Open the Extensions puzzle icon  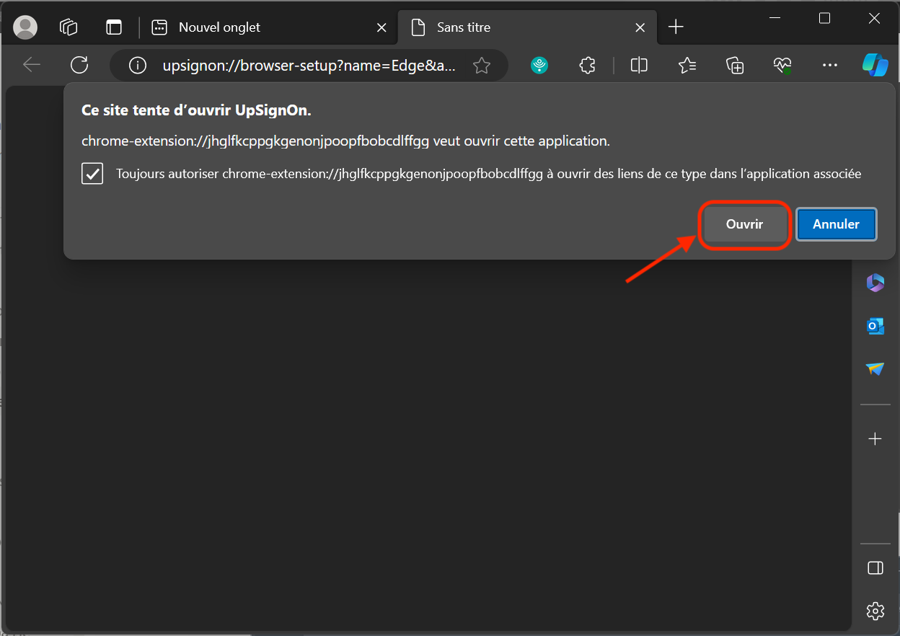coord(587,66)
